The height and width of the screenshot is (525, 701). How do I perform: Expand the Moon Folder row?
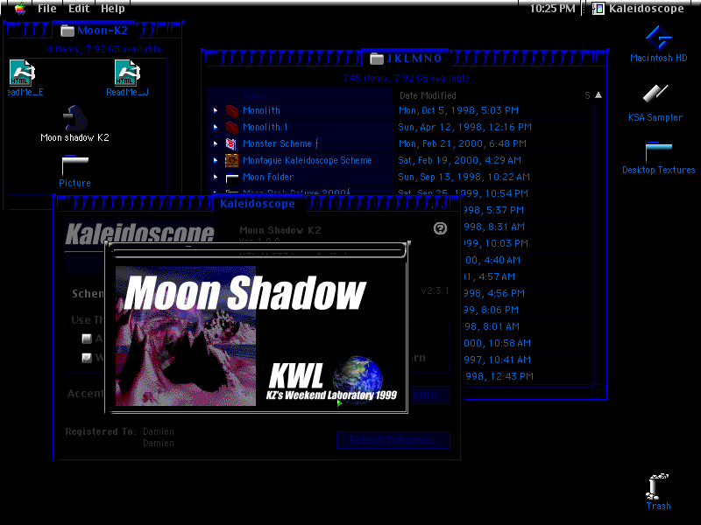point(216,178)
